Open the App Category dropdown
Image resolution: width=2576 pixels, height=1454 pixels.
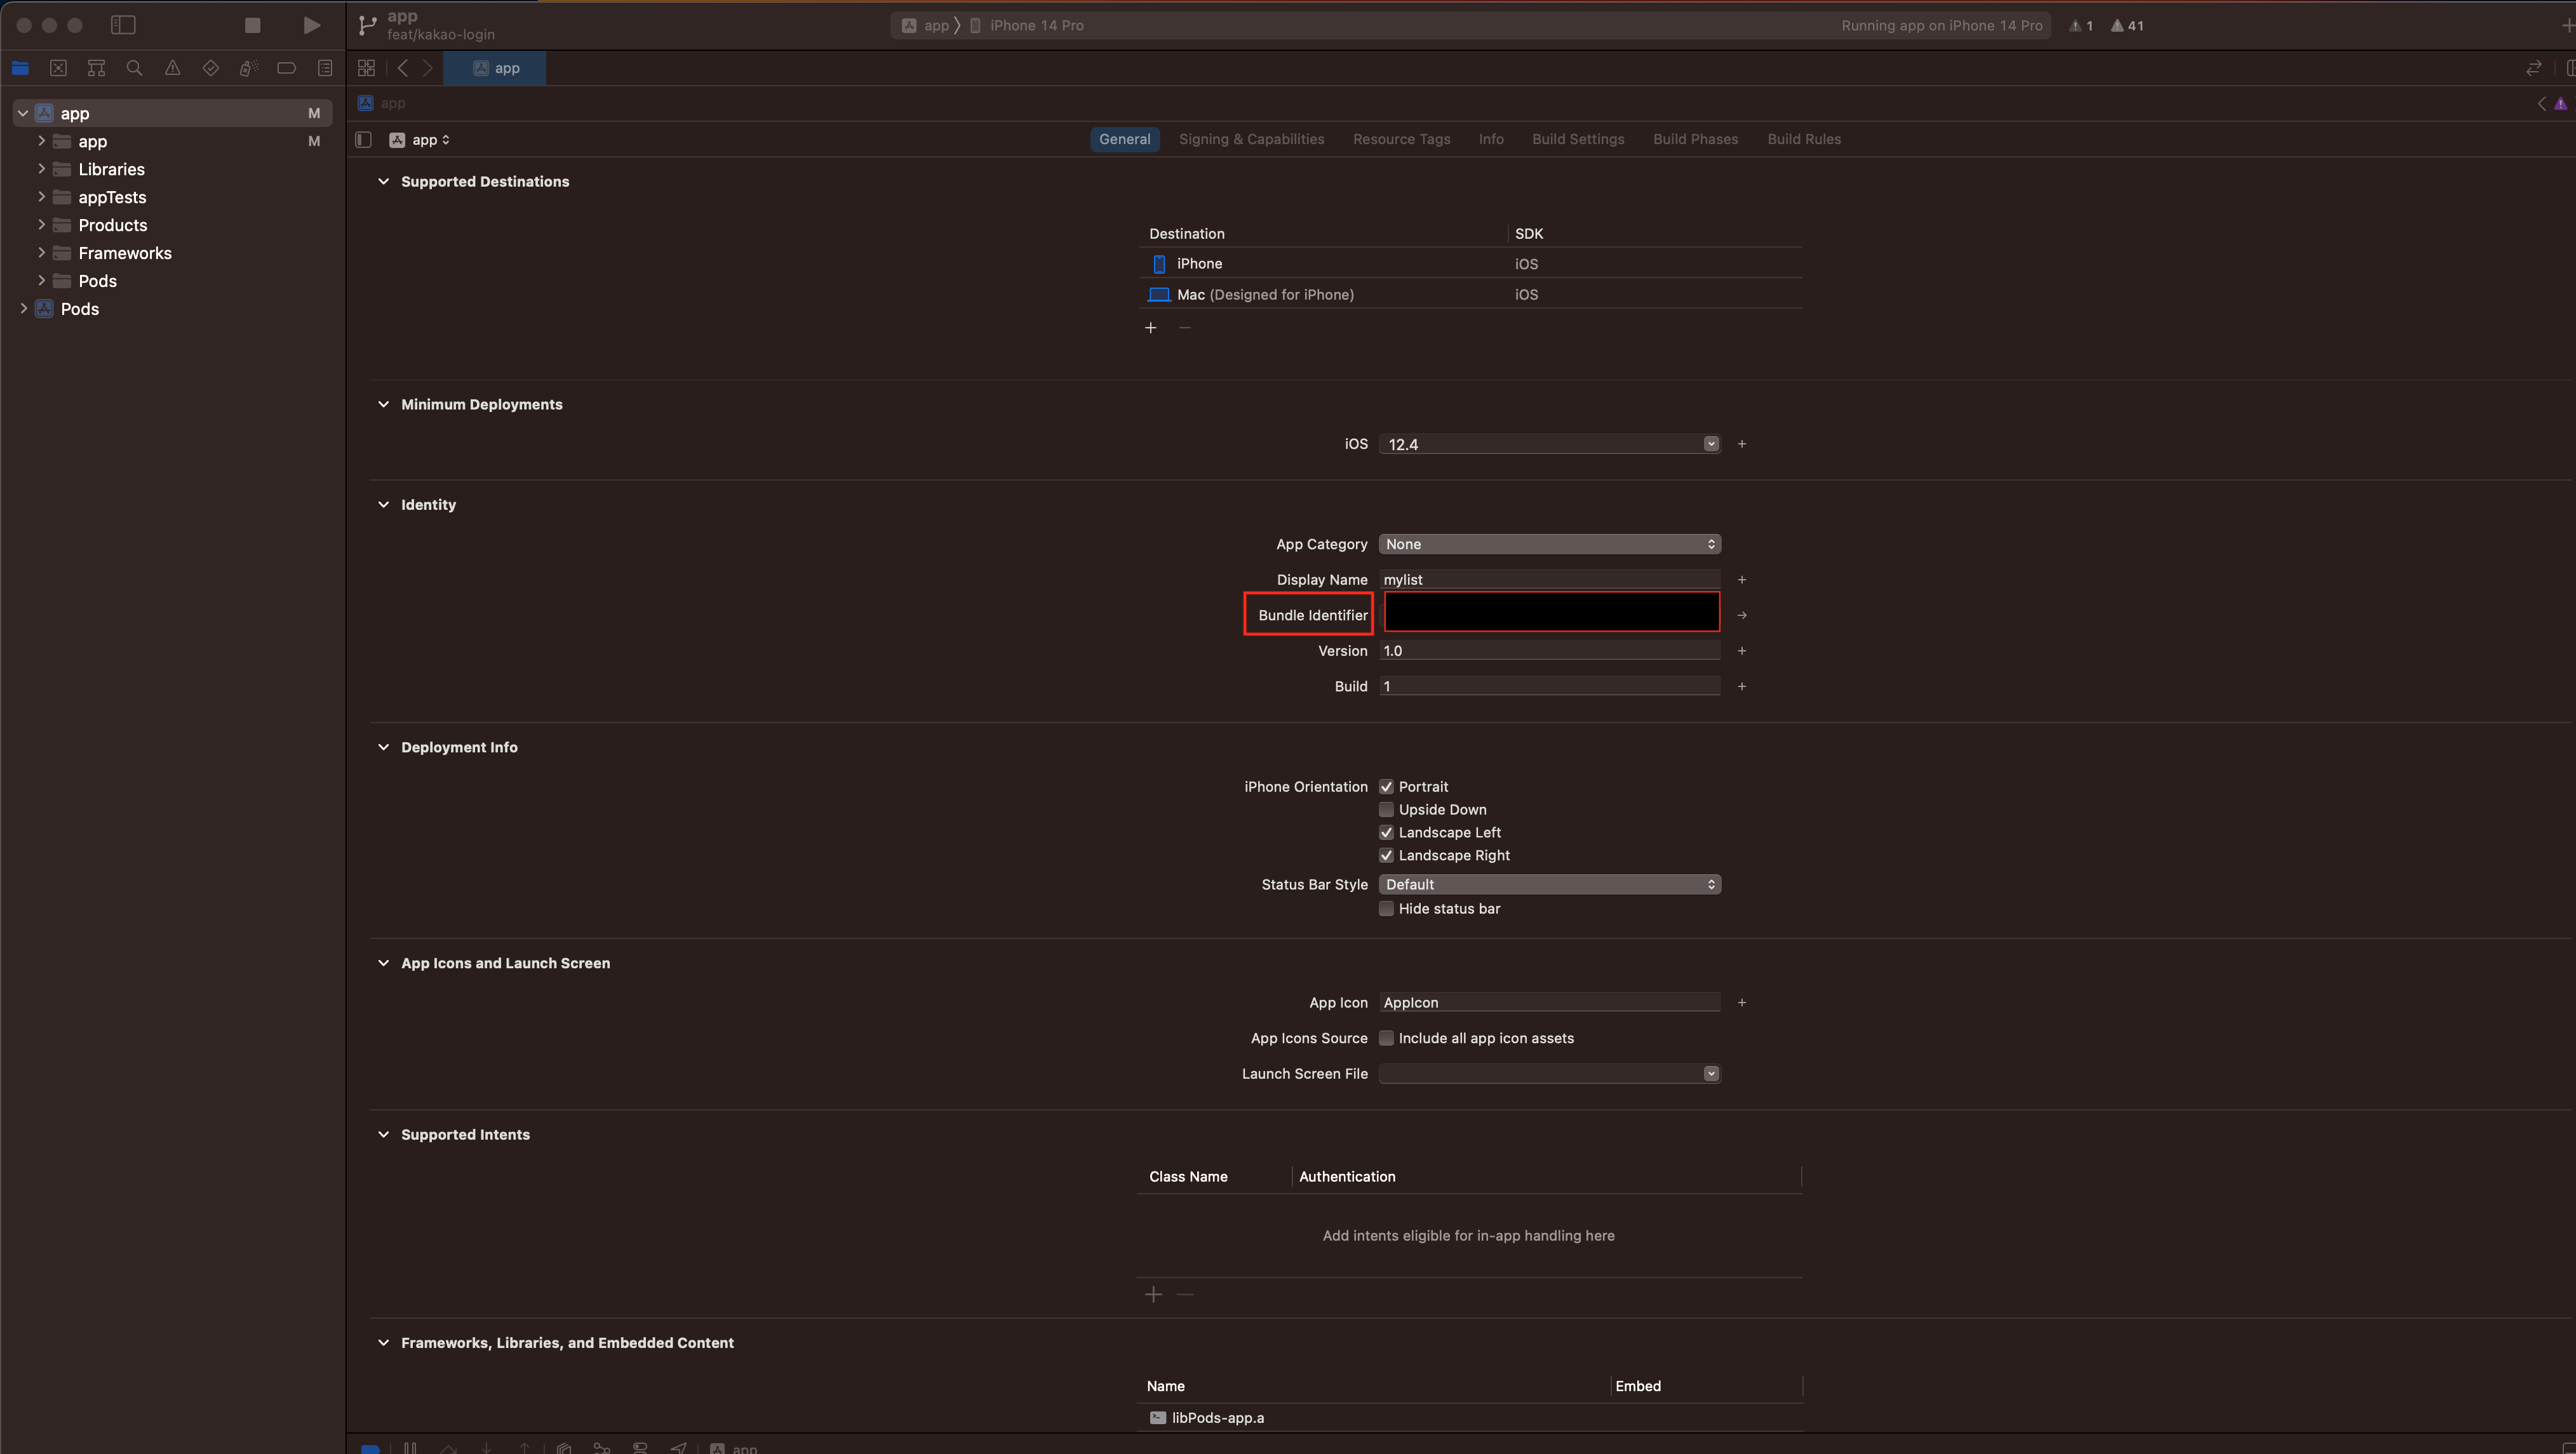[1548, 544]
